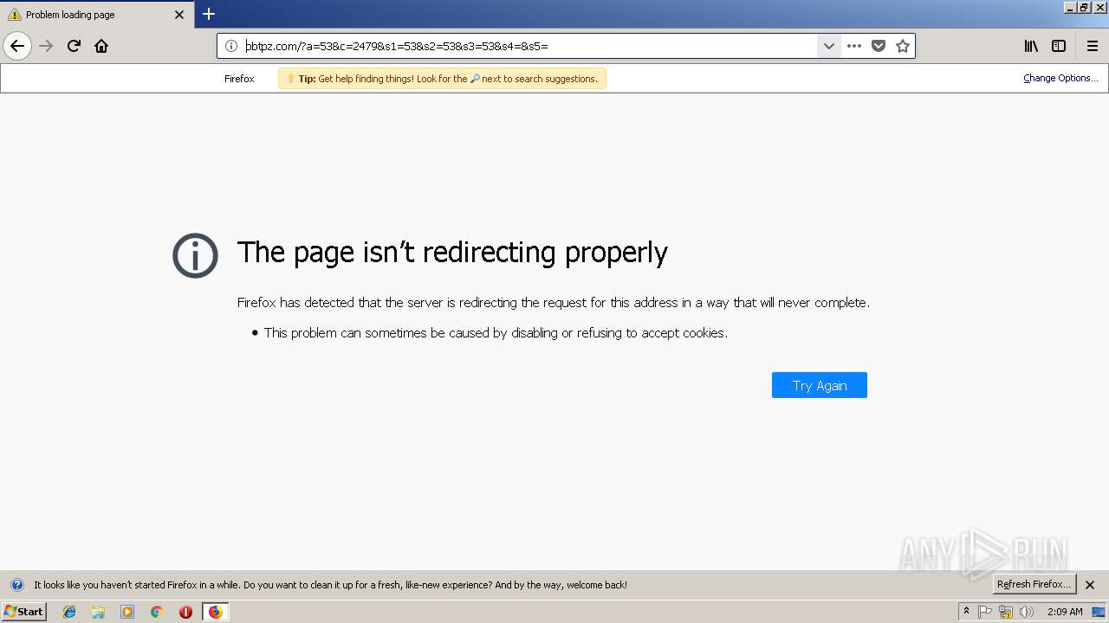The width and height of the screenshot is (1109, 623).
Task: Launch Google Chrome from taskbar
Action: [x=156, y=612]
